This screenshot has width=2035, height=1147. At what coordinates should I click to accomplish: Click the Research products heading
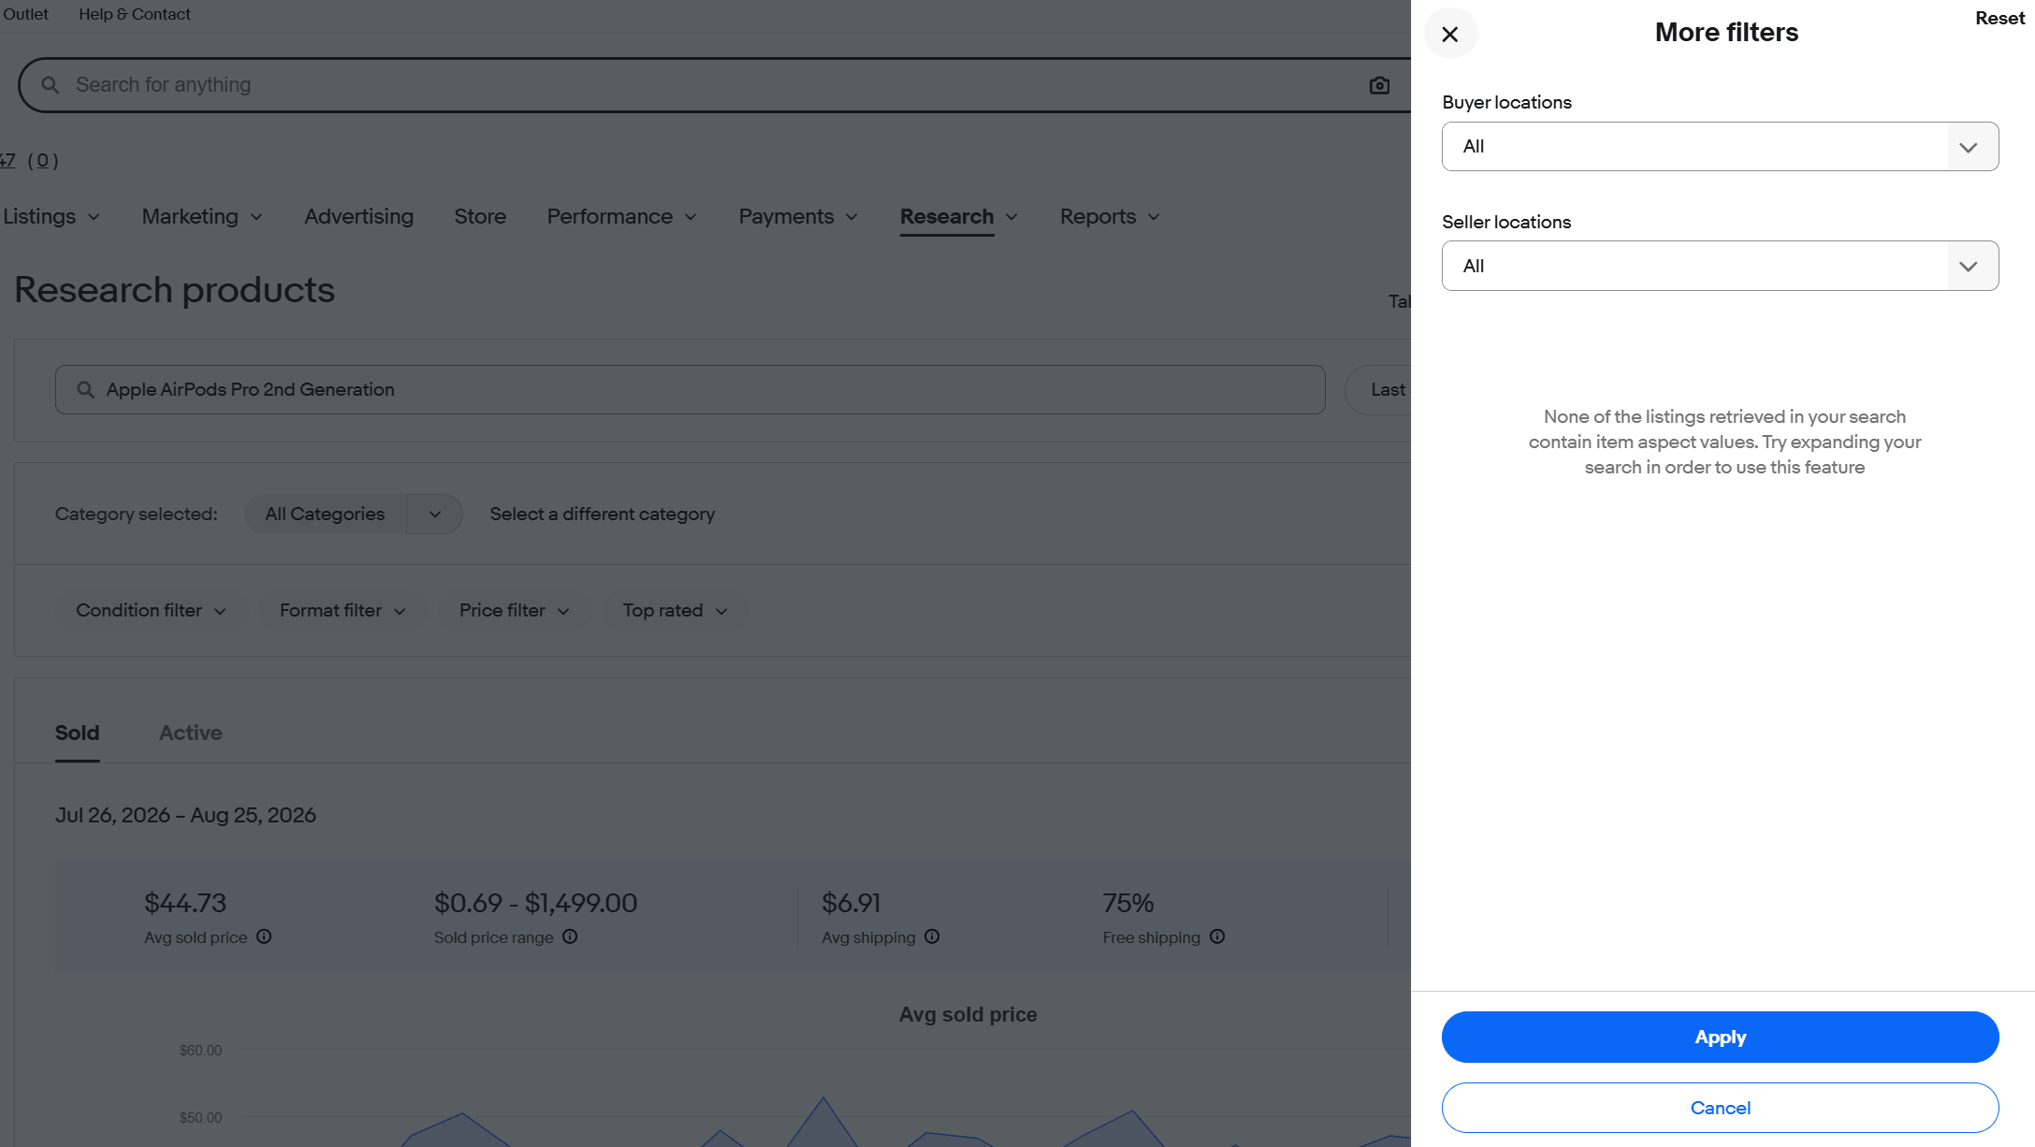tap(174, 290)
